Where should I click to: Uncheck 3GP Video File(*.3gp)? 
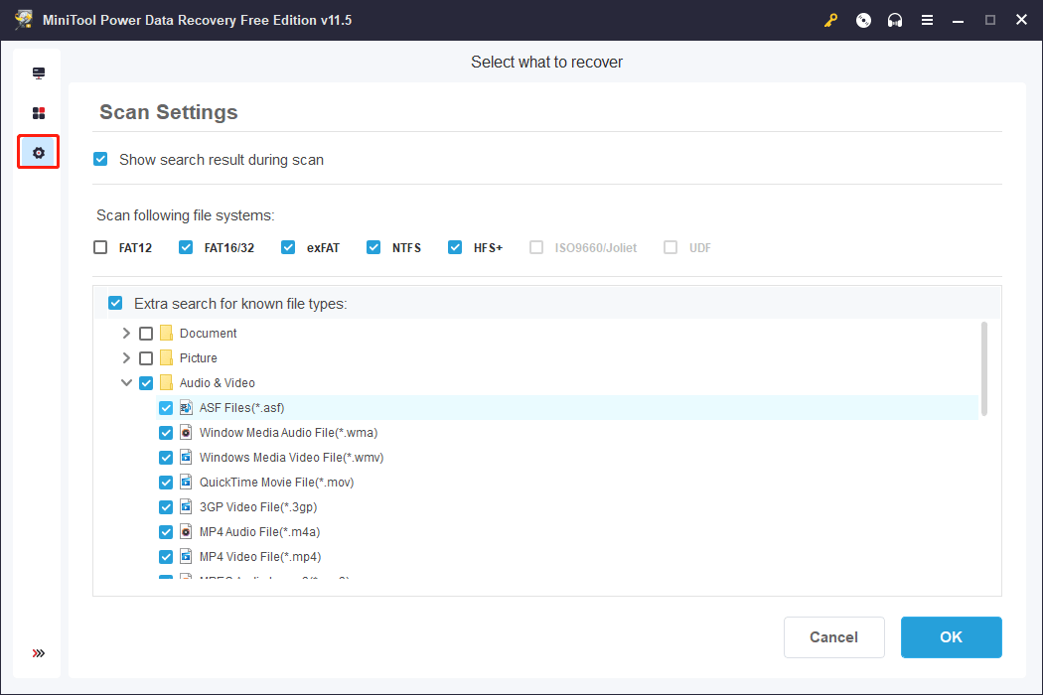[x=166, y=507]
